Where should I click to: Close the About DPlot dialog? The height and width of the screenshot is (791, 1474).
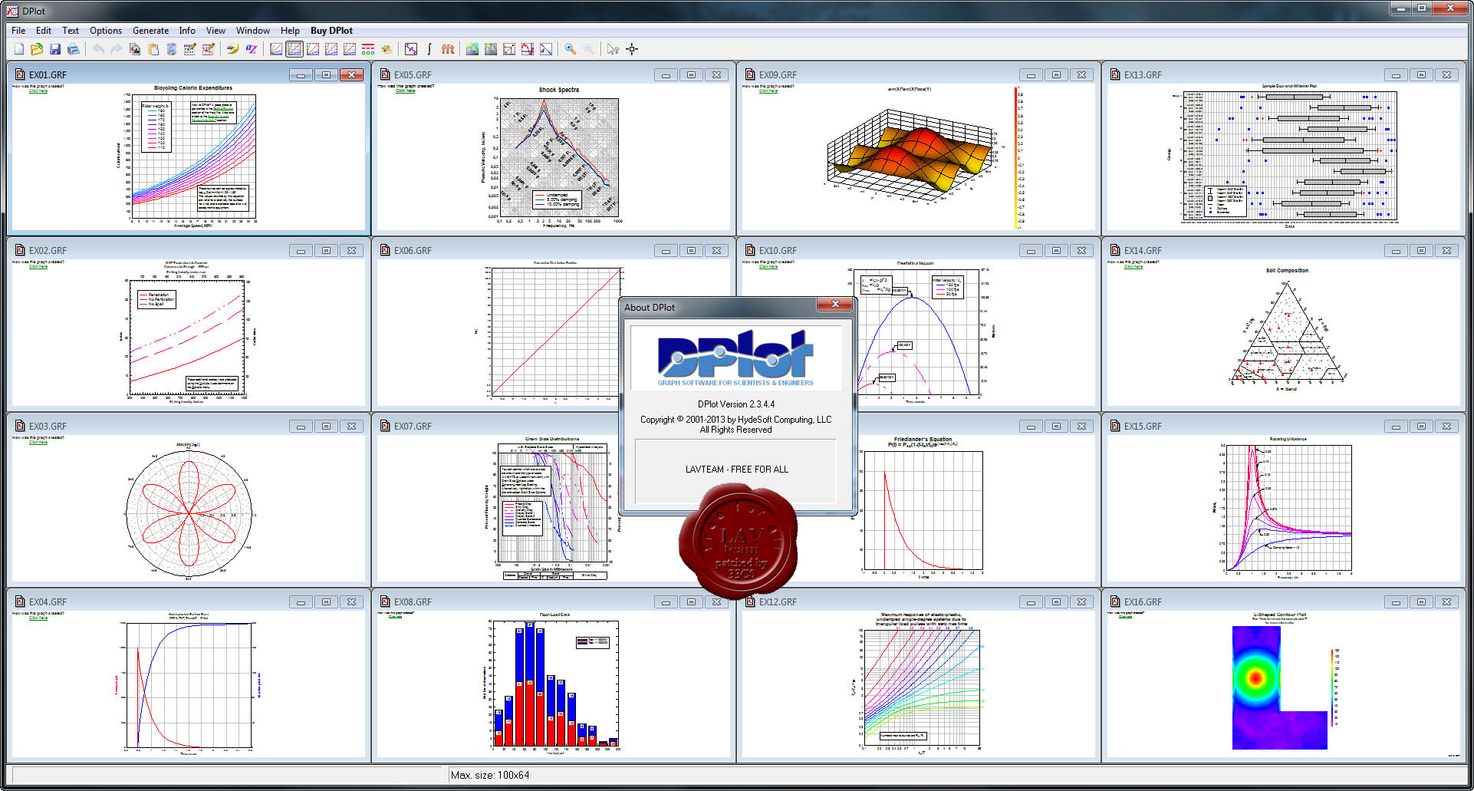(x=834, y=305)
